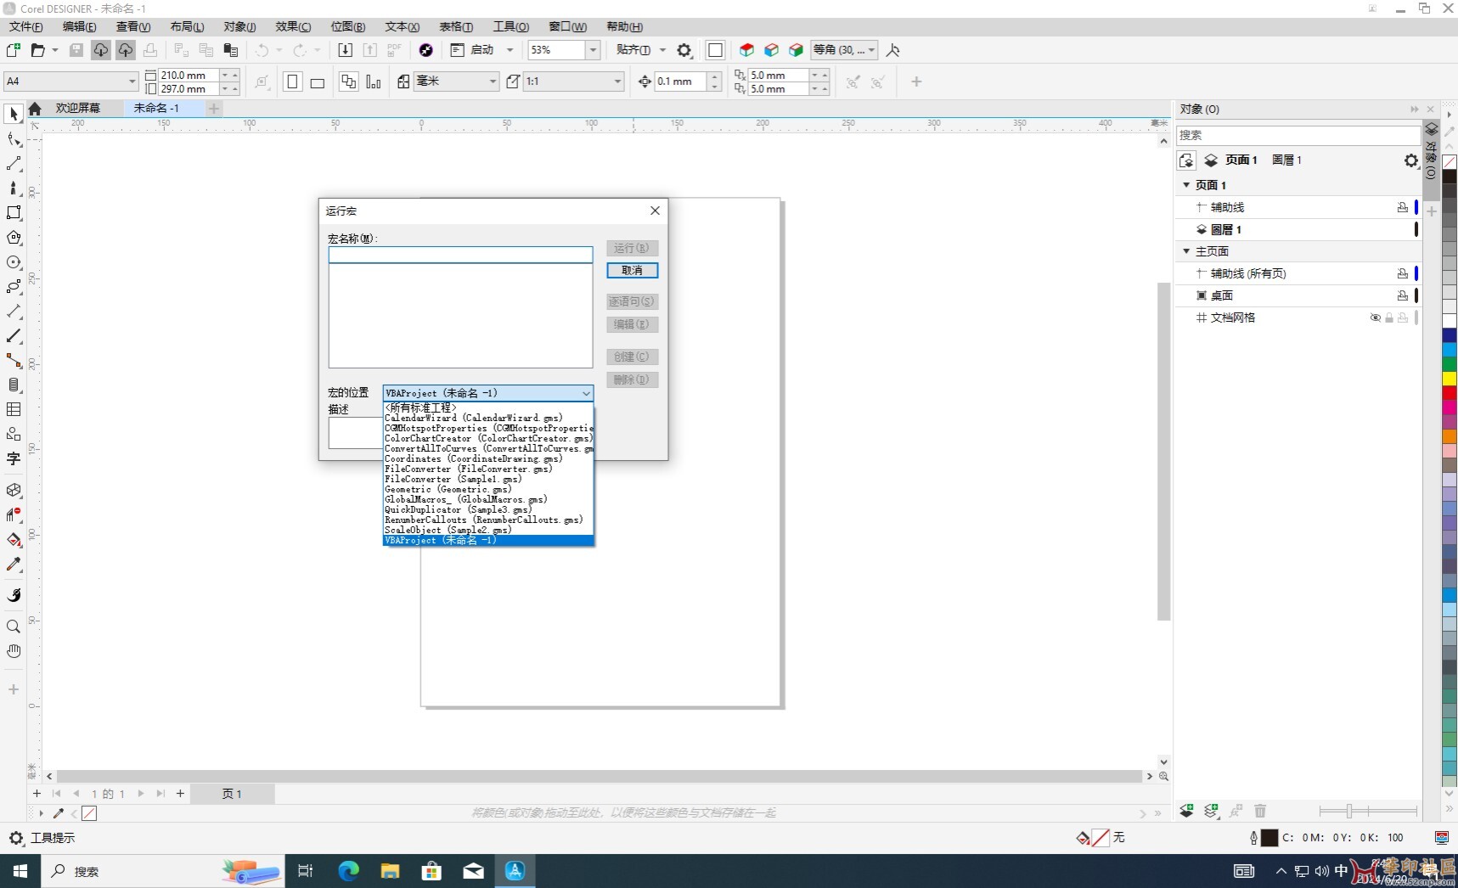Open the zoom level 53% dropdown
Image resolution: width=1458 pixels, height=888 pixels.
click(x=593, y=50)
